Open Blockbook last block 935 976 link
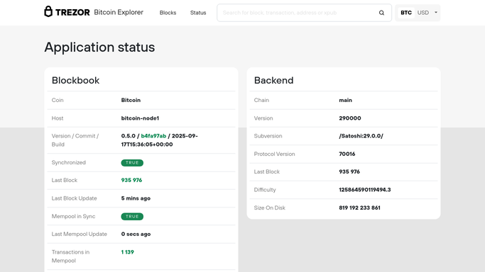The image size is (485, 272). point(131,180)
